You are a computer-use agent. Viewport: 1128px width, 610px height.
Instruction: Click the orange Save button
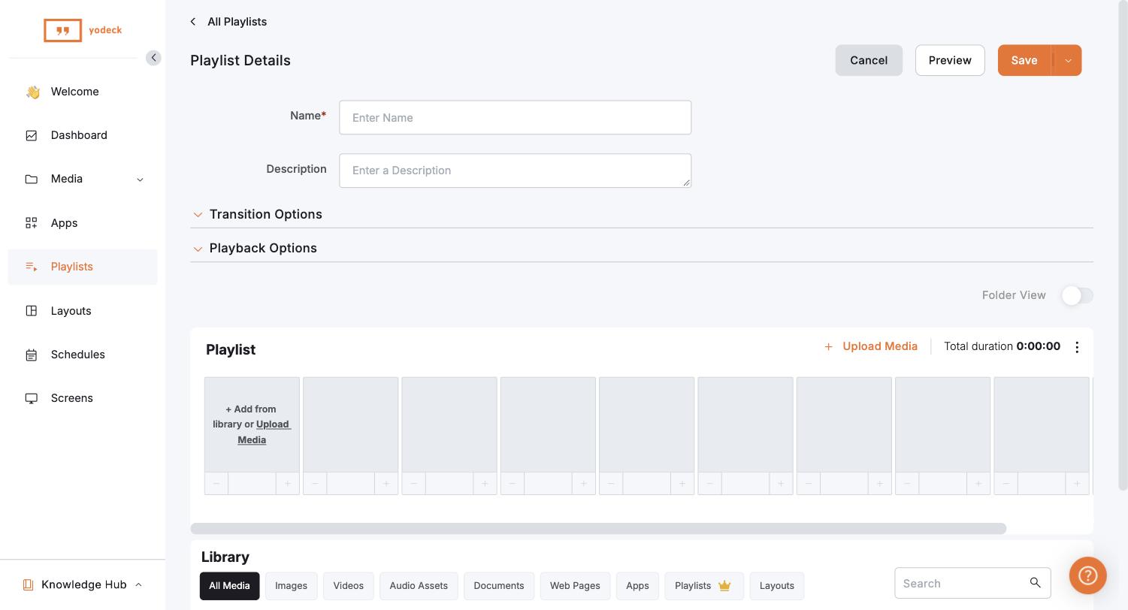1024,61
